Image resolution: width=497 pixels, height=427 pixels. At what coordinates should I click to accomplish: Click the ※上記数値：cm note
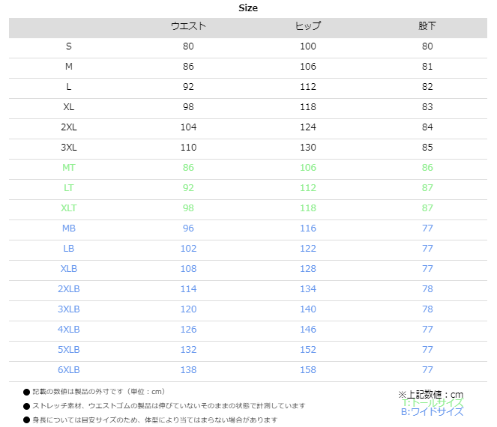click(x=430, y=394)
